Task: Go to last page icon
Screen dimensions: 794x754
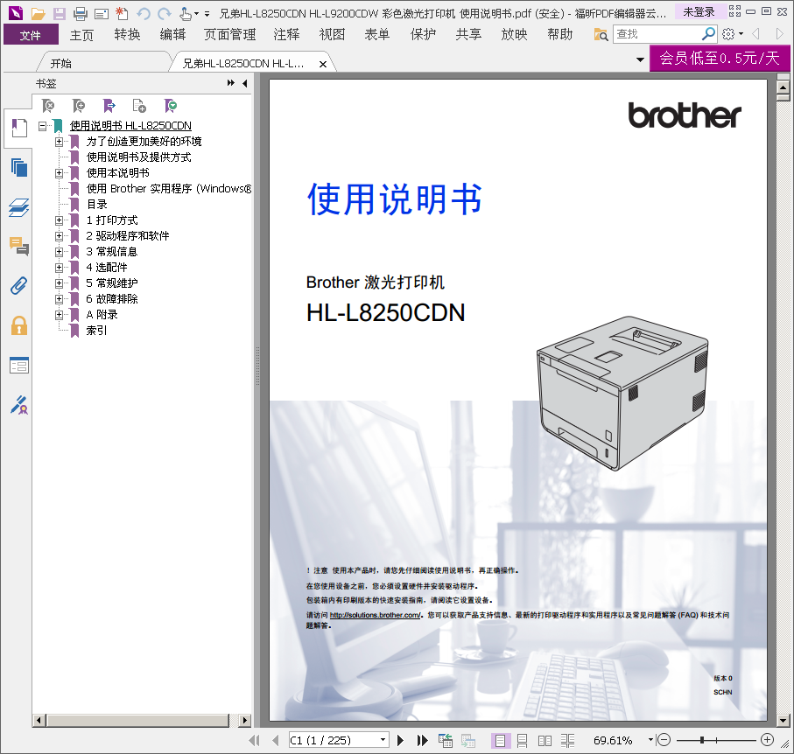Action: (422, 740)
